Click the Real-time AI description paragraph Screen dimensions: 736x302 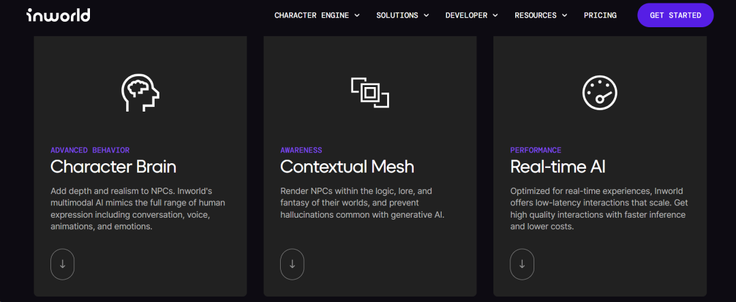[x=598, y=209]
